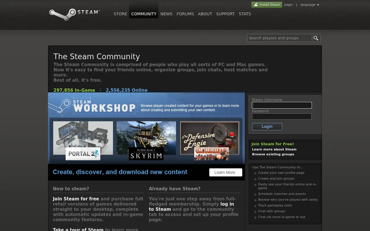
Task: Open the ABOUT menu item
Action: click(205, 14)
